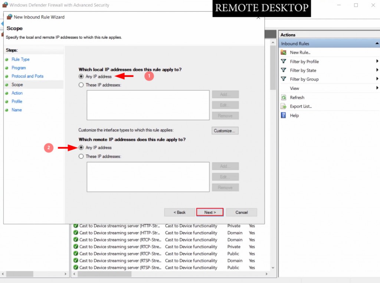This screenshot has height=283, width=380.
Task: Click the green check icon of the RTCP Public rule
Action: (76, 253)
